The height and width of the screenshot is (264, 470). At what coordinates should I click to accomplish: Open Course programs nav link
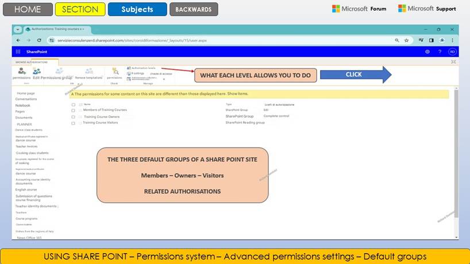click(x=26, y=219)
